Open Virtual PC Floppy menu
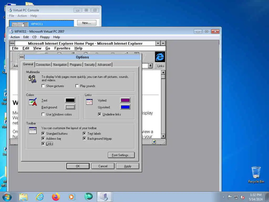 click(x=45, y=37)
